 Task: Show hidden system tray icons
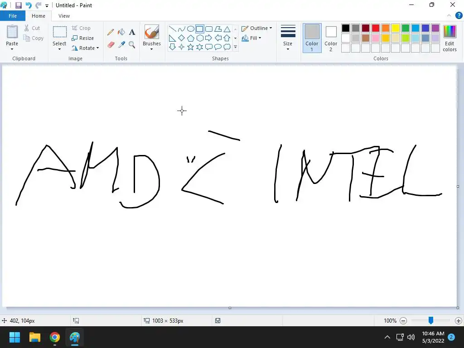tap(387, 337)
